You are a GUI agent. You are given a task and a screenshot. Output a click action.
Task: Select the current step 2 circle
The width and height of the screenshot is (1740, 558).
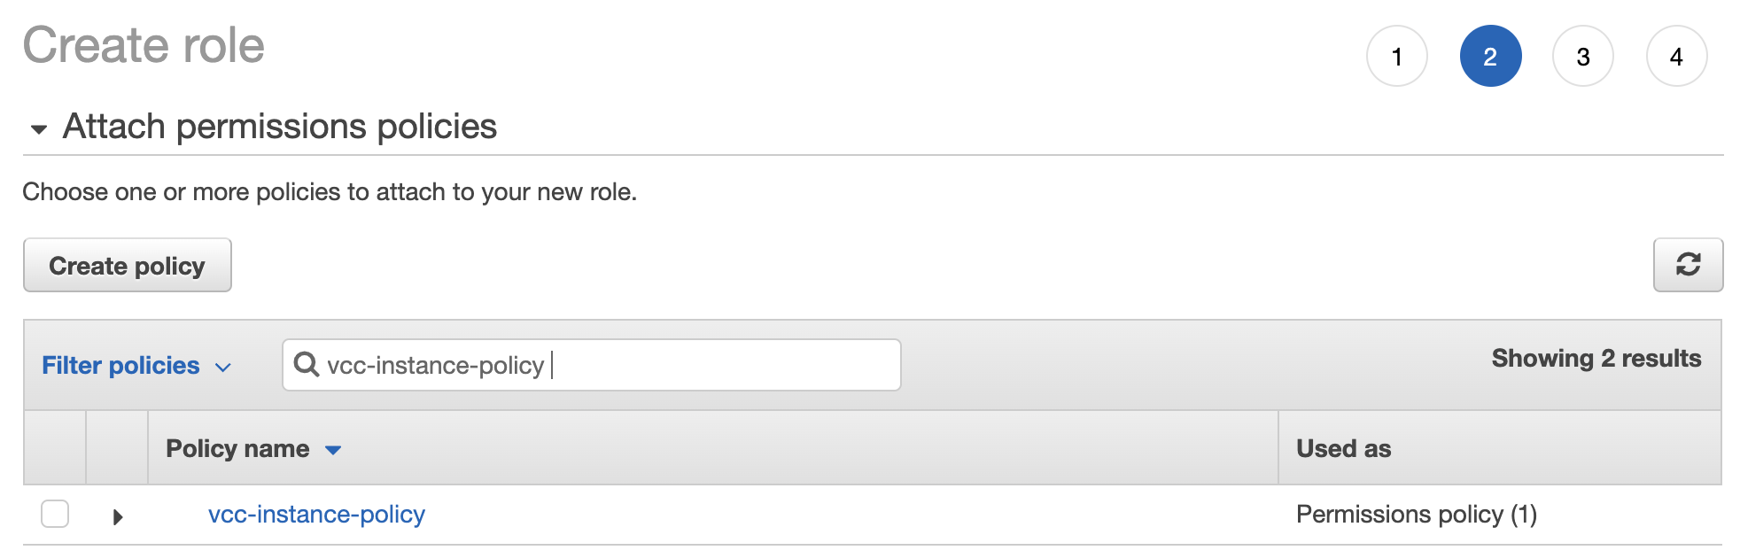coord(1490,56)
